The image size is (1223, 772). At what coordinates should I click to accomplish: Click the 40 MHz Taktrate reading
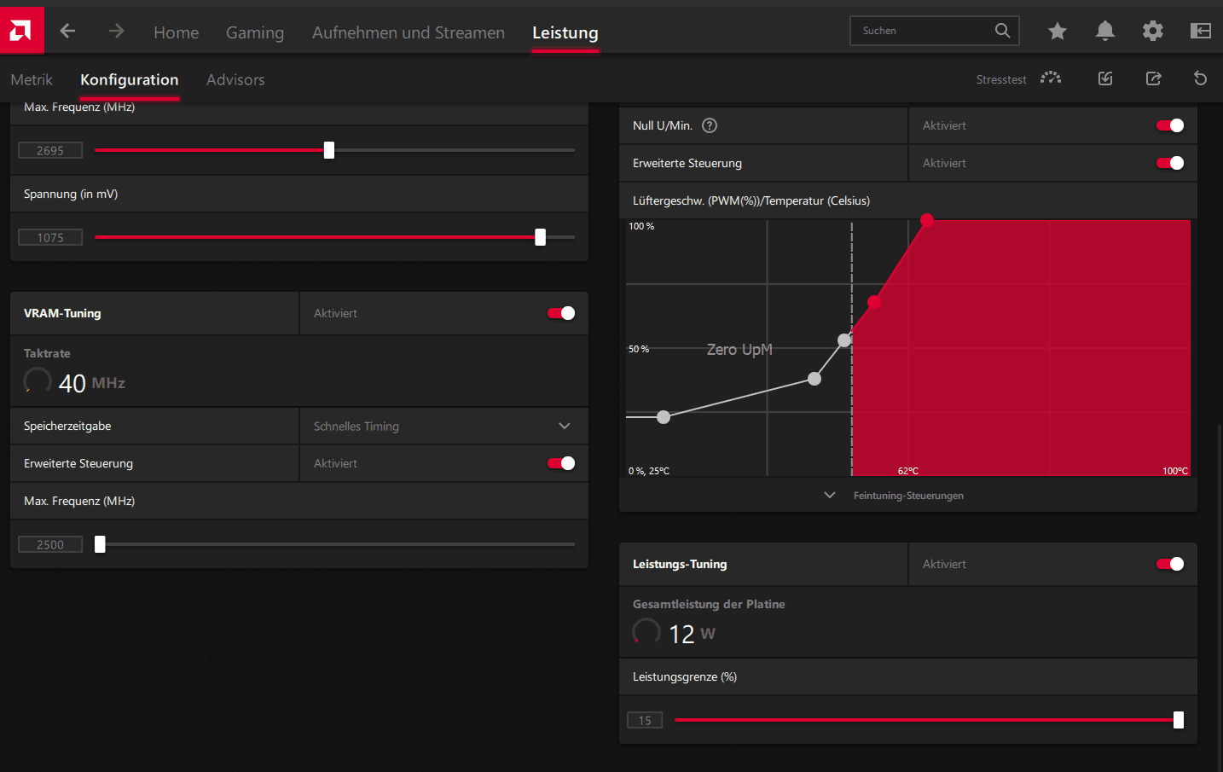(91, 383)
